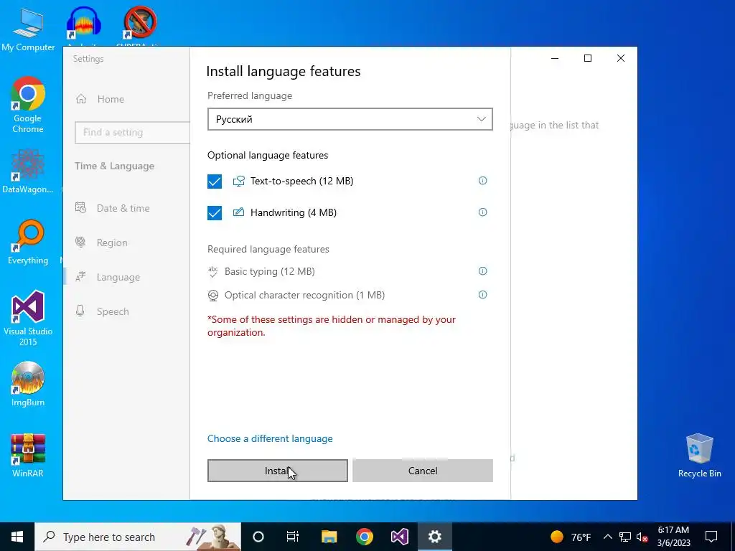Maximize the Settings window
This screenshot has width=735, height=551.
tap(587, 58)
